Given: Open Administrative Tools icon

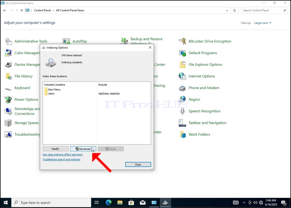Looking at the screenshot, I should (x=8, y=41).
